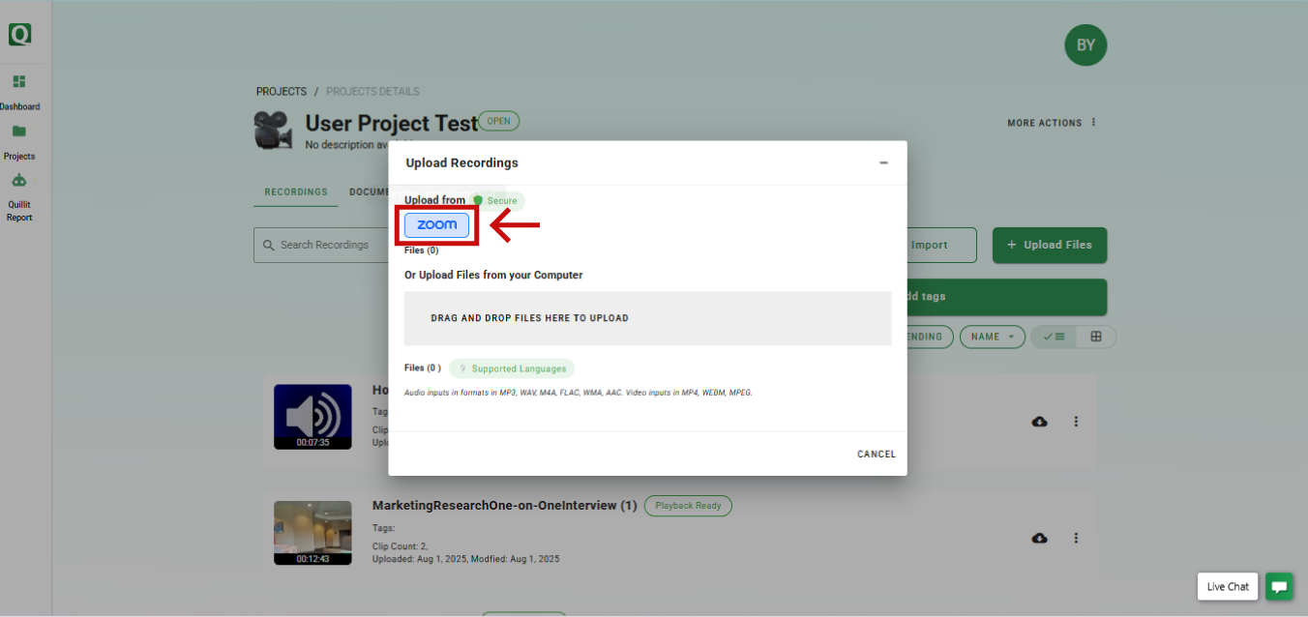
Task: Expand the Name sort dropdown
Action: [992, 337]
